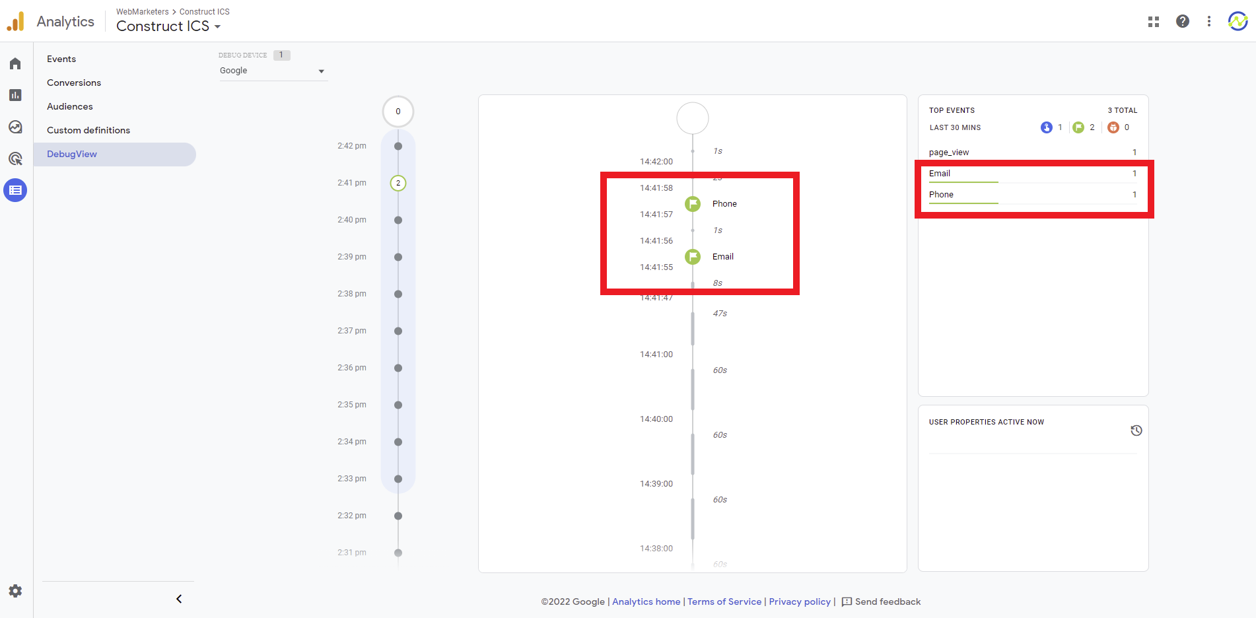Click the Configure list icon
Image resolution: width=1256 pixels, height=618 pixels.
click(15, 190)
